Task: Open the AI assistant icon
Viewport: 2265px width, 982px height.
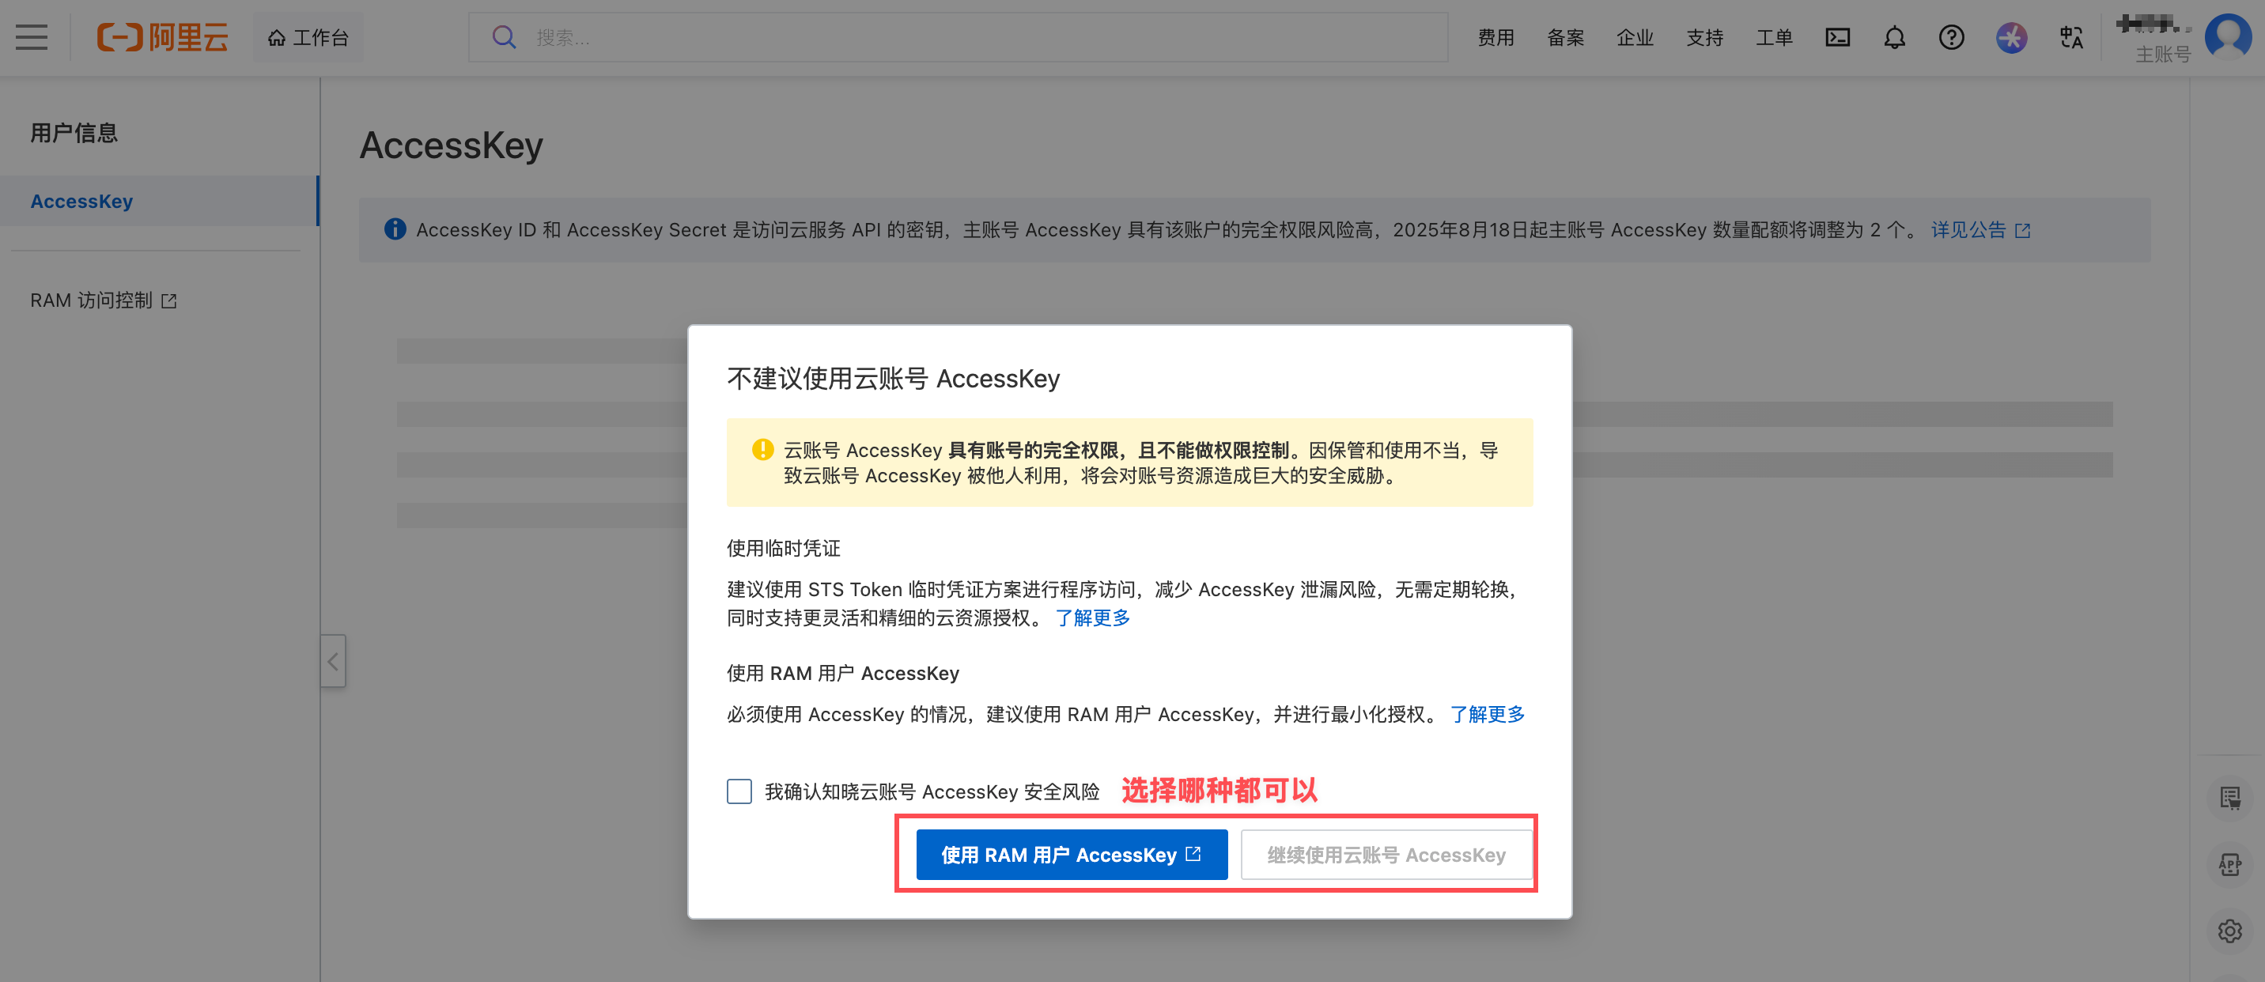Action: click(x=2011, y=37)
